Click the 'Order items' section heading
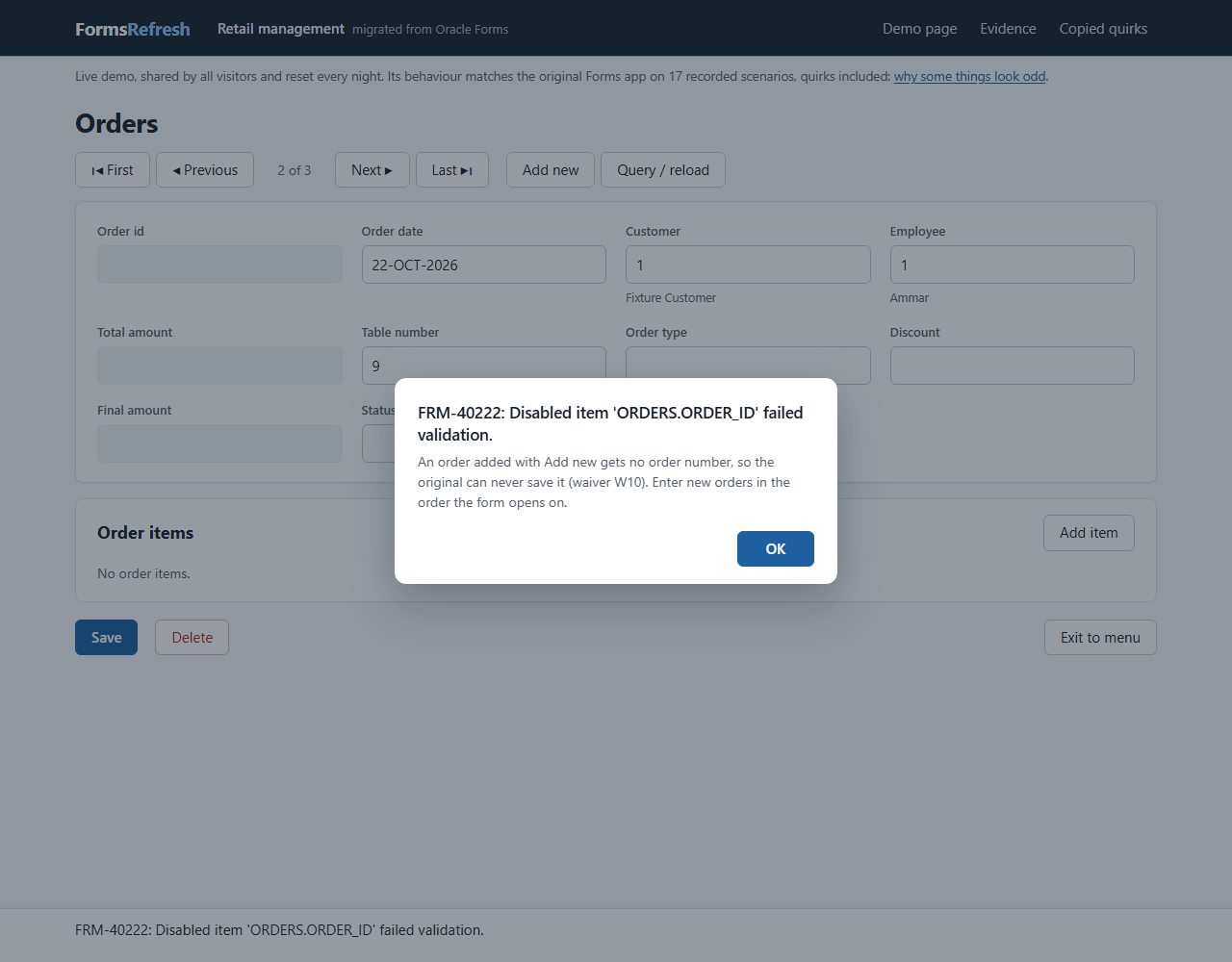 tap(145, 533)
